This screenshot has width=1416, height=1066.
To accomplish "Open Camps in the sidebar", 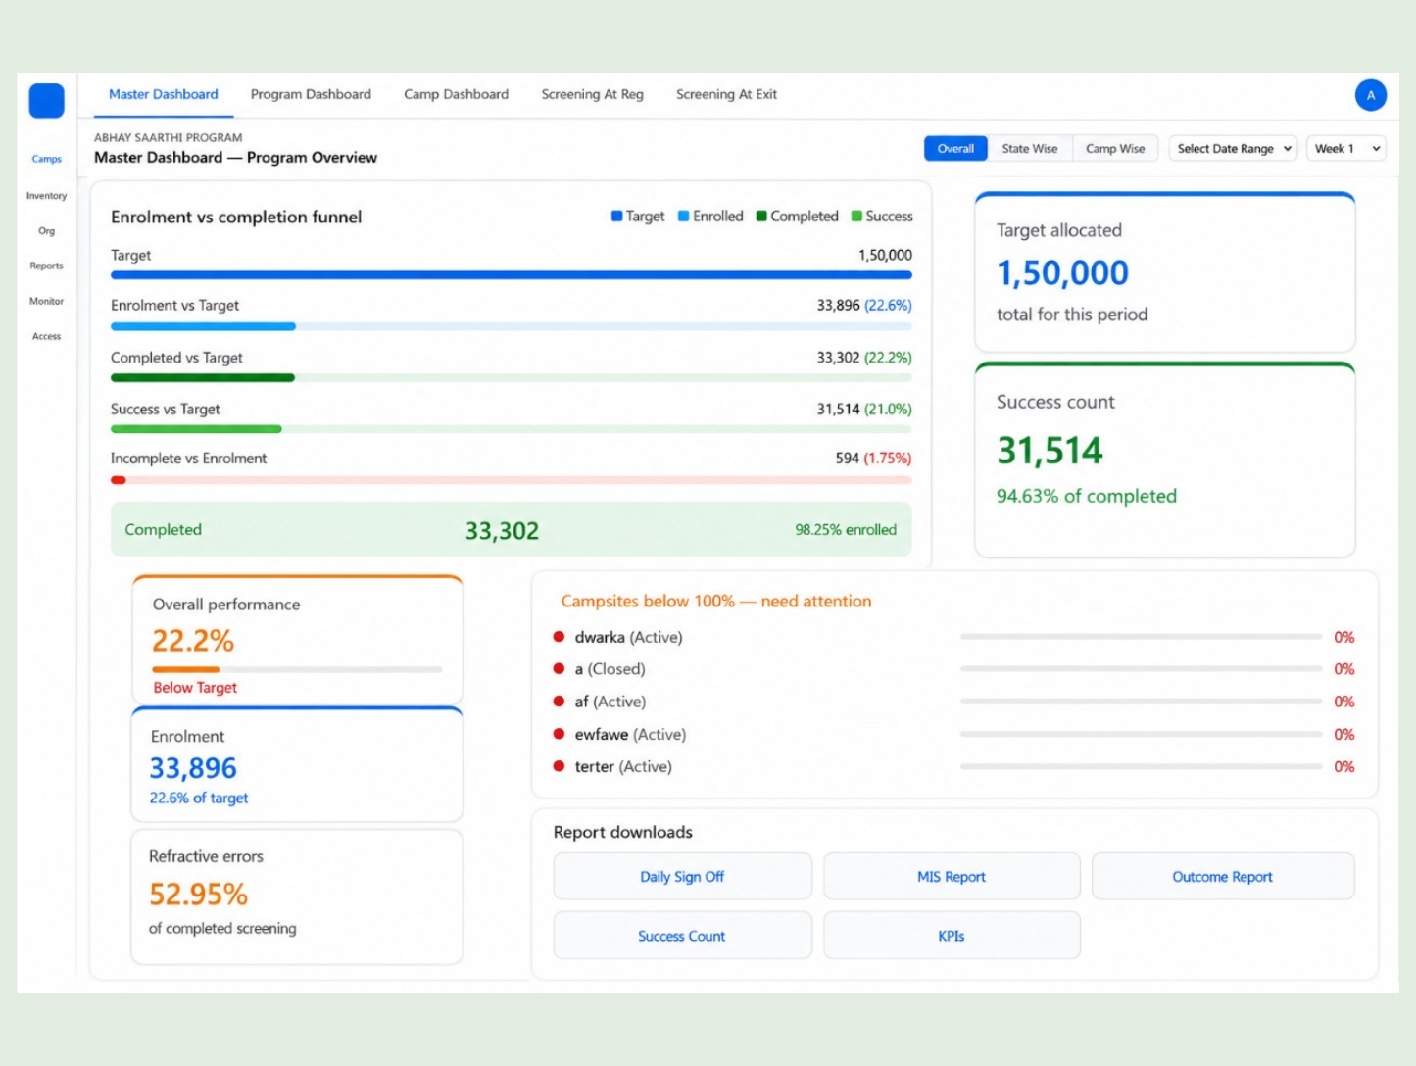I will [46, 159].
